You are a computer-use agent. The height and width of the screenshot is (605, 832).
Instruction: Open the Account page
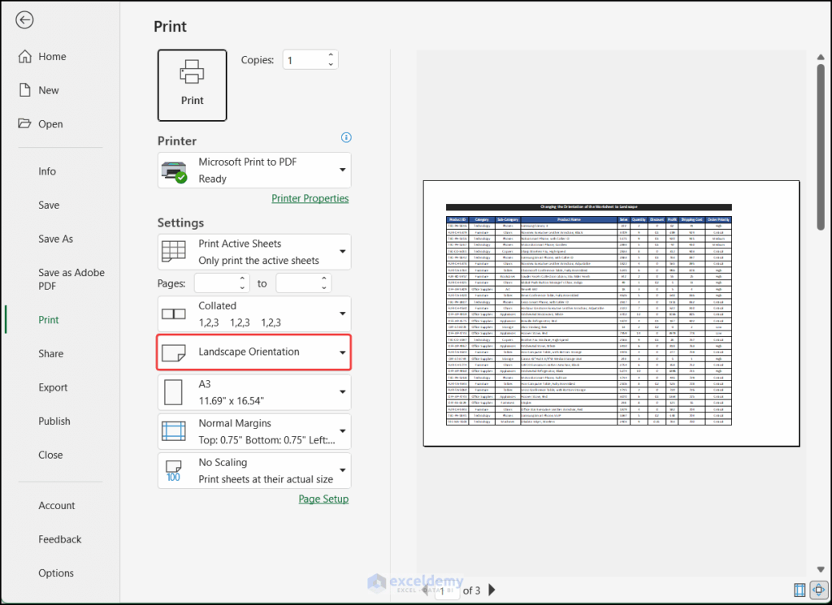click(x=56, y=506)
